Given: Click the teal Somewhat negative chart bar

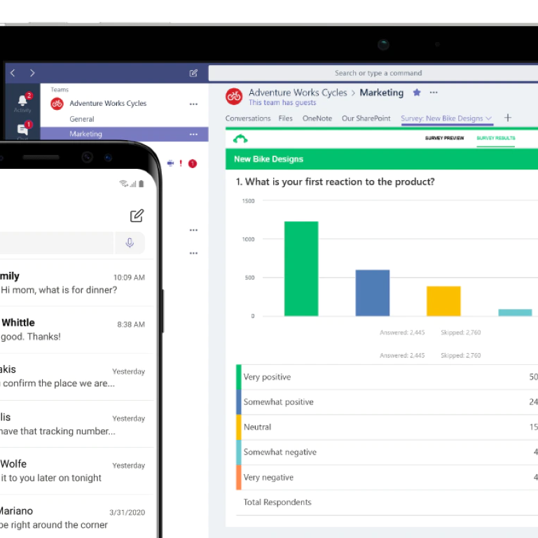Looking at the screenshot, I should (x=515, y=312).
